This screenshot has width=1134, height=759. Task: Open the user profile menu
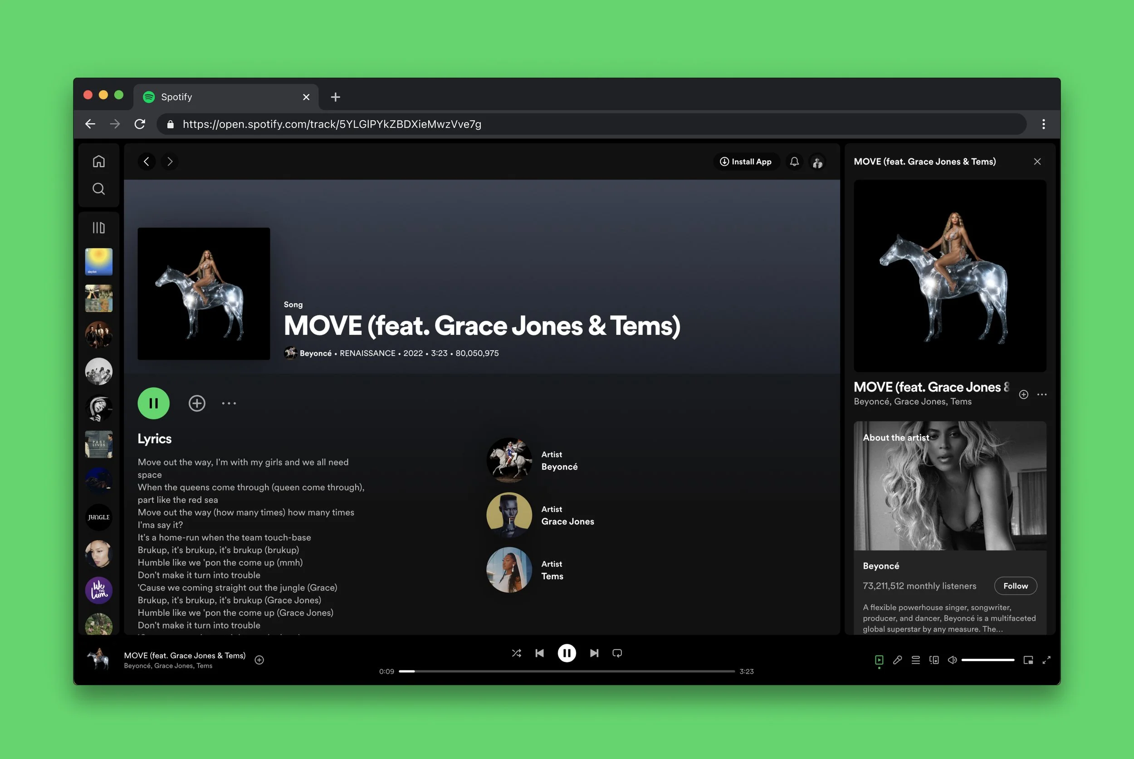(x=818, y=162)
